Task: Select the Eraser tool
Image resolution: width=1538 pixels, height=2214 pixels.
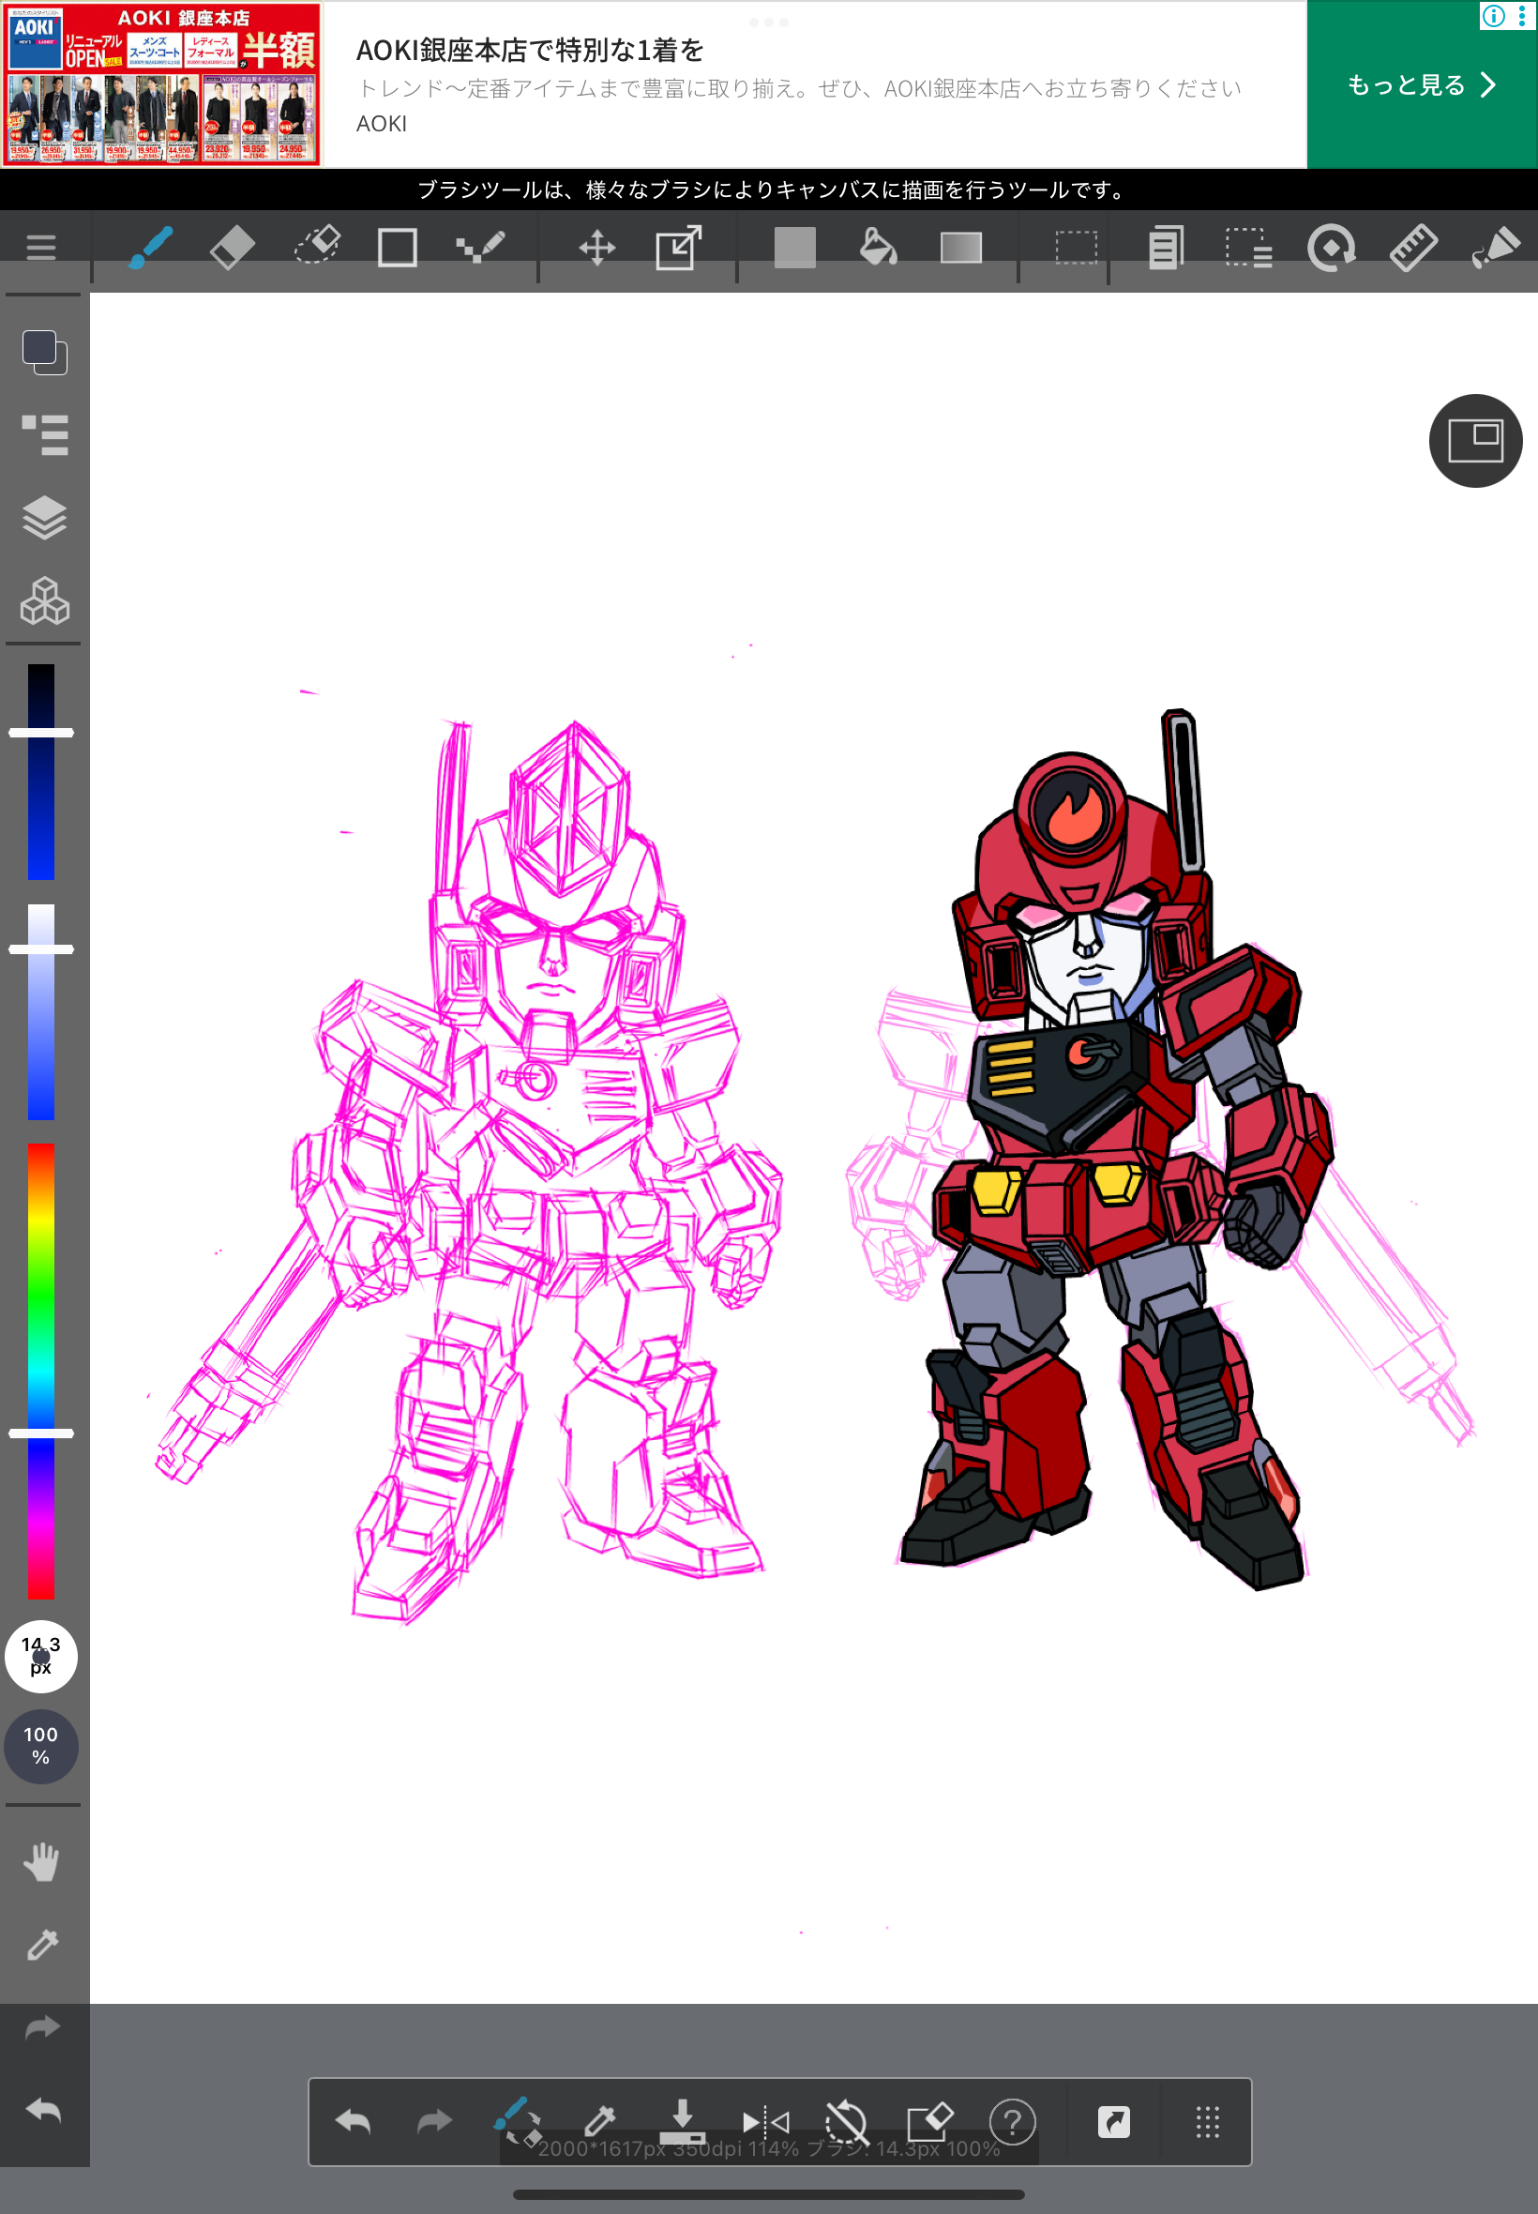Action: [233, 248]
